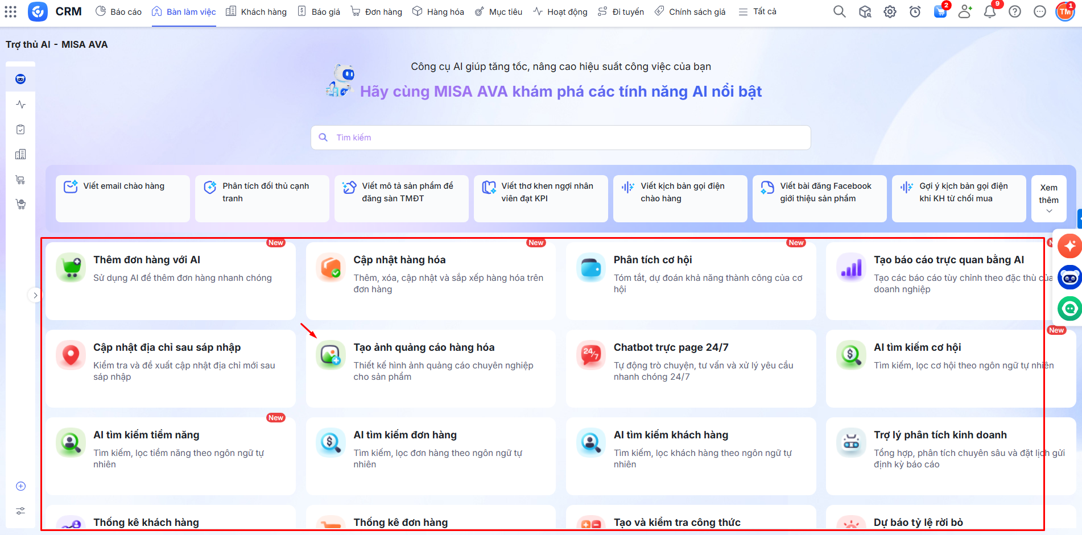Viewport: 1082px width, 535px height.
Task: Expand the collapsed left sidebar arrow
Action: coord(35,295)
